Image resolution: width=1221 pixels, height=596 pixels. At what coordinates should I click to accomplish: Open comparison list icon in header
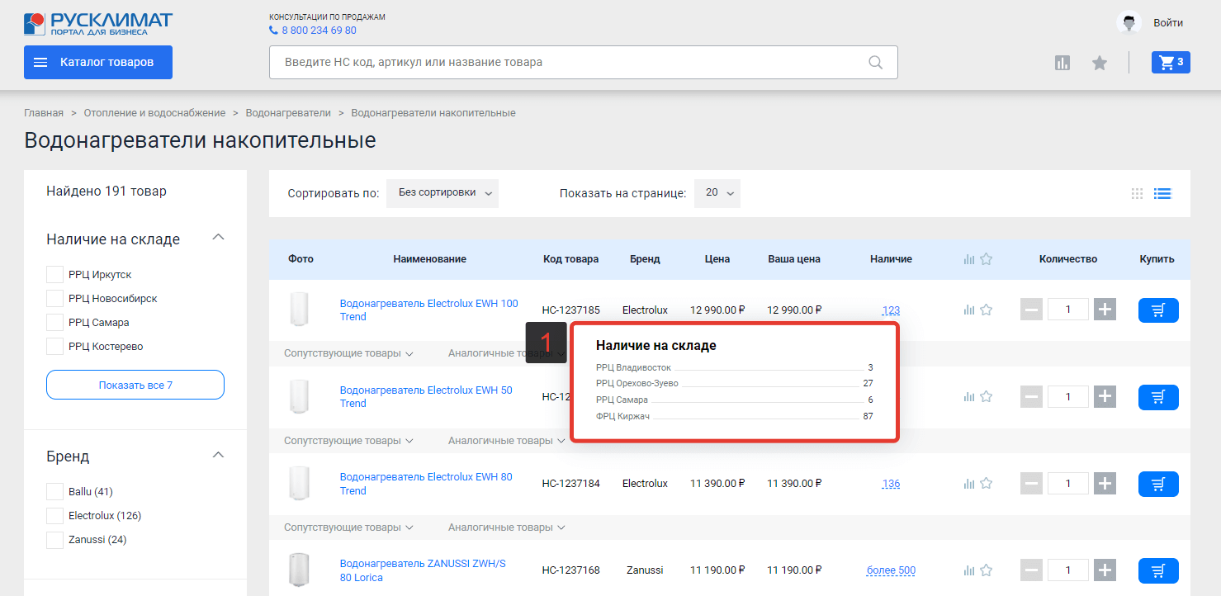click(x=1062, y=63)
